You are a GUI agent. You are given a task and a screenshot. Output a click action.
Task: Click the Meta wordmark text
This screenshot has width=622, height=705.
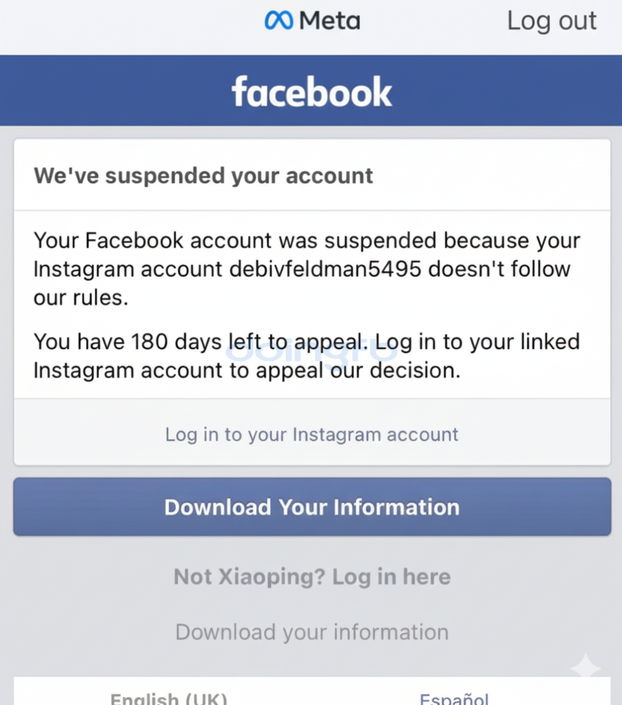[x=330, y=21]
